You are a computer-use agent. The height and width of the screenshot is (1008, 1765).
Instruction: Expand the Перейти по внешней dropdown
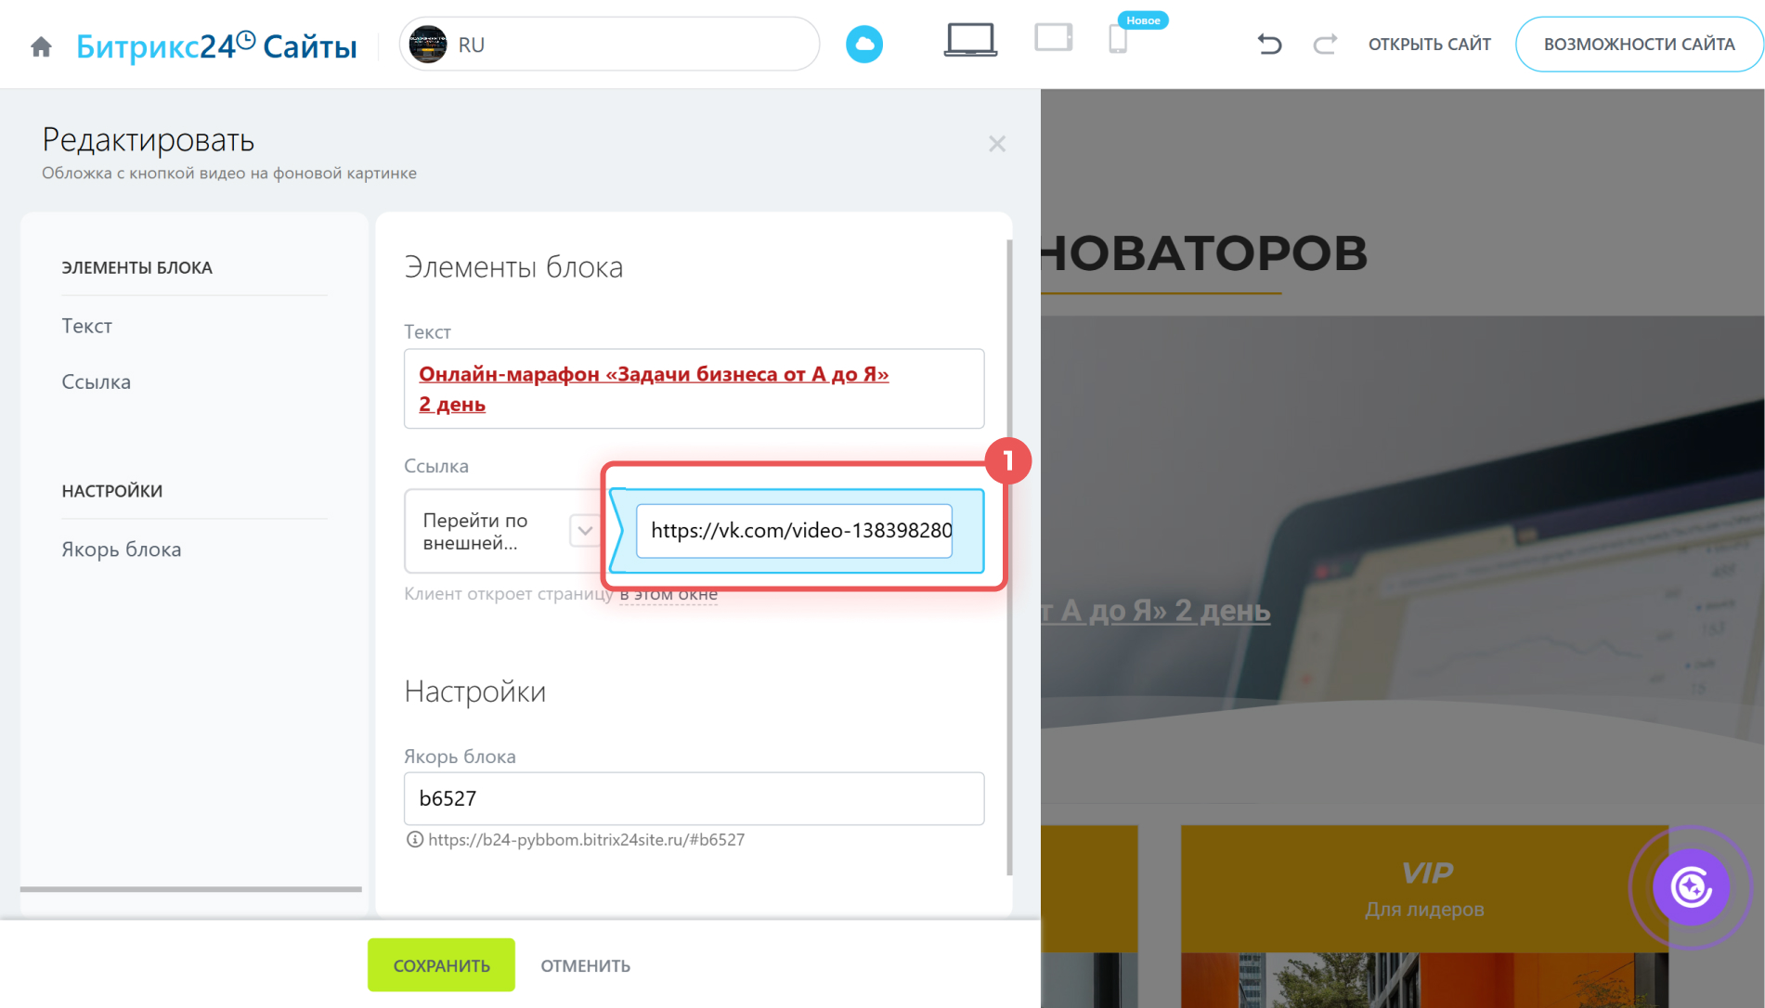584,531
